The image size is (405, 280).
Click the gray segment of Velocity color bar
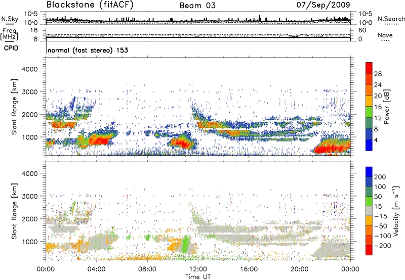pos(369,211)
